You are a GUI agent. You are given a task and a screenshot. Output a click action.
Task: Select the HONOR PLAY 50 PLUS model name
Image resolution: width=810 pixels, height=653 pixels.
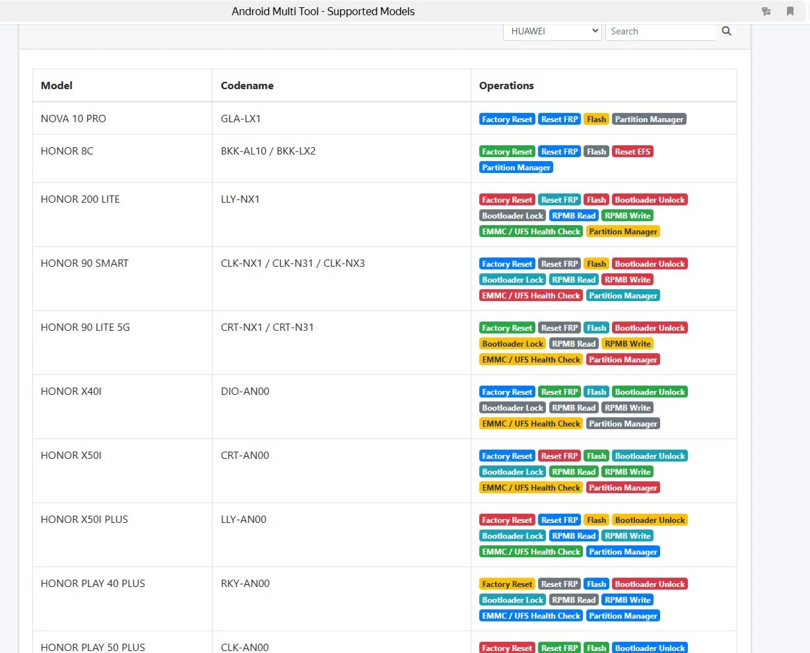(x=93, y=647)
